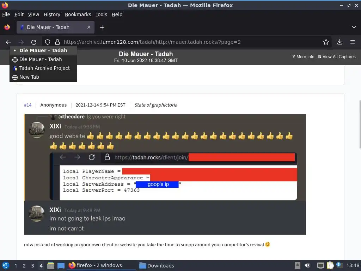Click the taskbar clock 13:48

pos(353,265)
